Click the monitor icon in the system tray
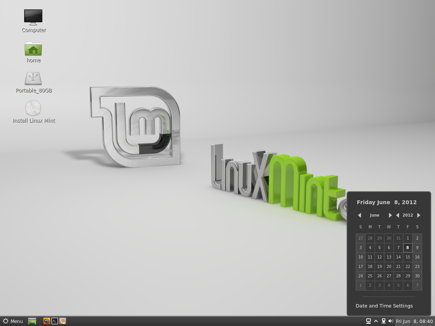This screenshot has width=435, height=326. [369, 321]
